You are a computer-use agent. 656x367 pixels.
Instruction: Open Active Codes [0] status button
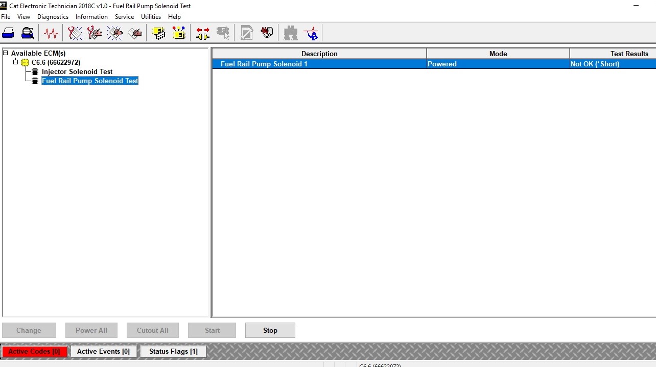34,351
